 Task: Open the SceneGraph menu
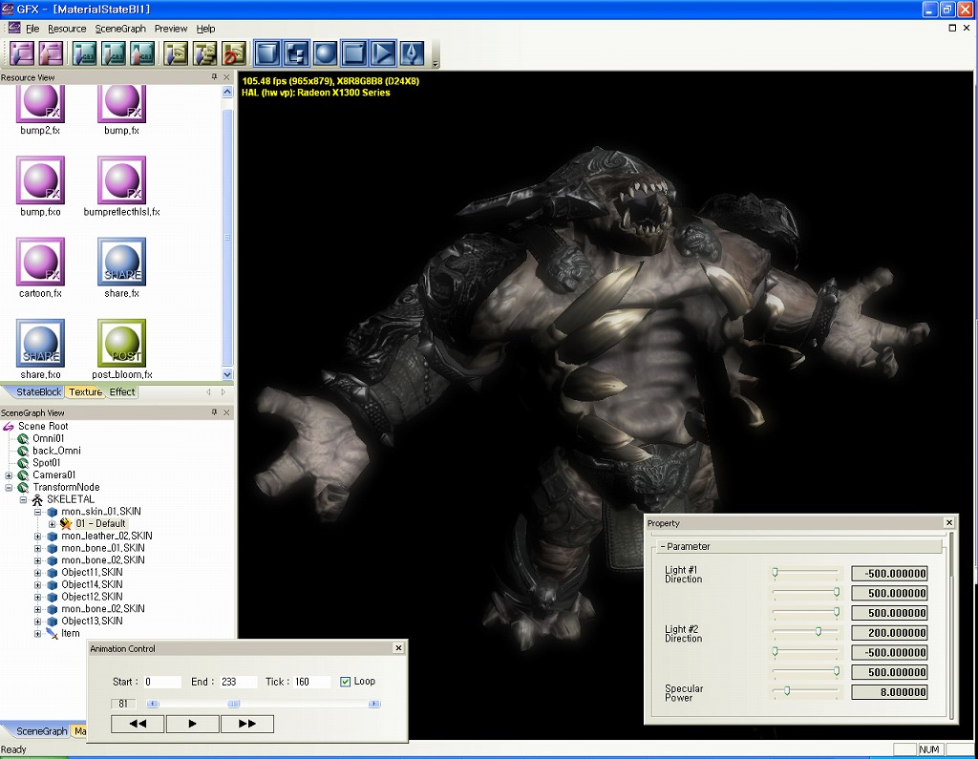point(120,29)
